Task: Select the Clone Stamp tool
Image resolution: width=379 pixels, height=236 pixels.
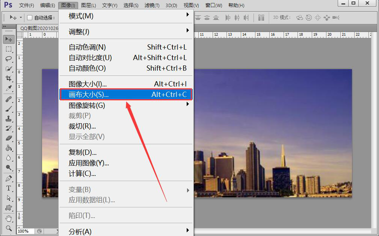Action: coord(9,118)
